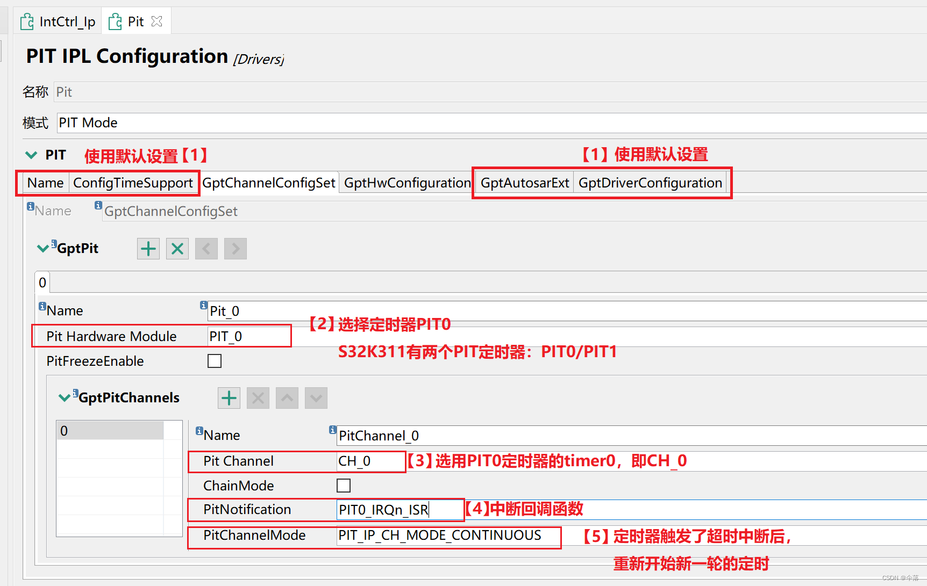Viewport: 927px width, 586px height.
Task: Open the GptAutosarExt settings
Action: click(524, 183)
